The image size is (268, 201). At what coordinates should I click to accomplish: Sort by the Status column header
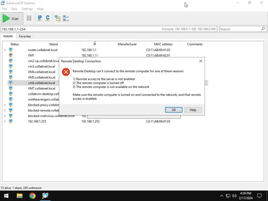(x=15, y=44)
